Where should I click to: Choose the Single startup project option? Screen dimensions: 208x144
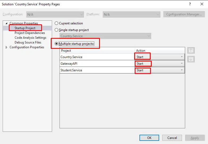(x=56, y=30)
